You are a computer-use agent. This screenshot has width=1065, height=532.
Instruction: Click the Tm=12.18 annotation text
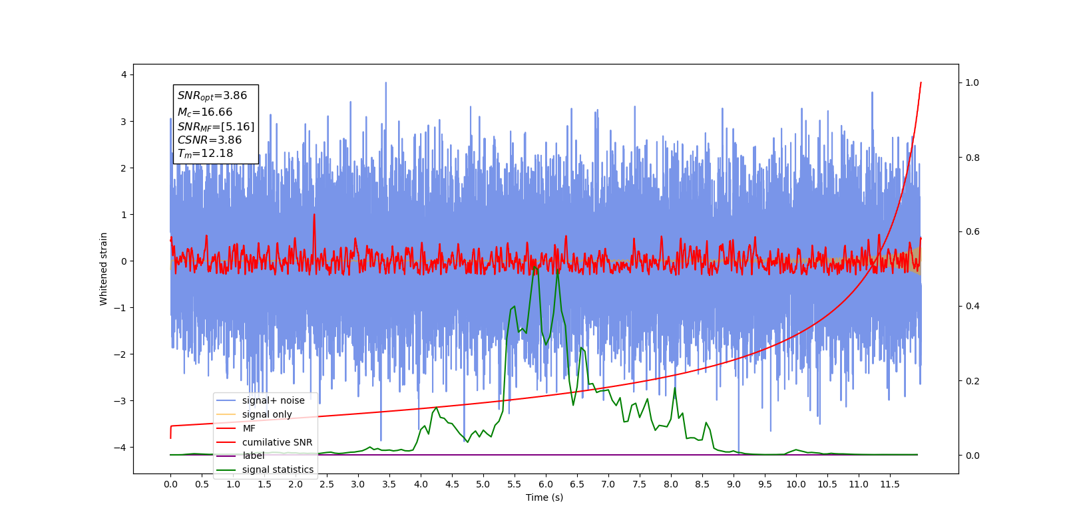[x=206, y=154]
